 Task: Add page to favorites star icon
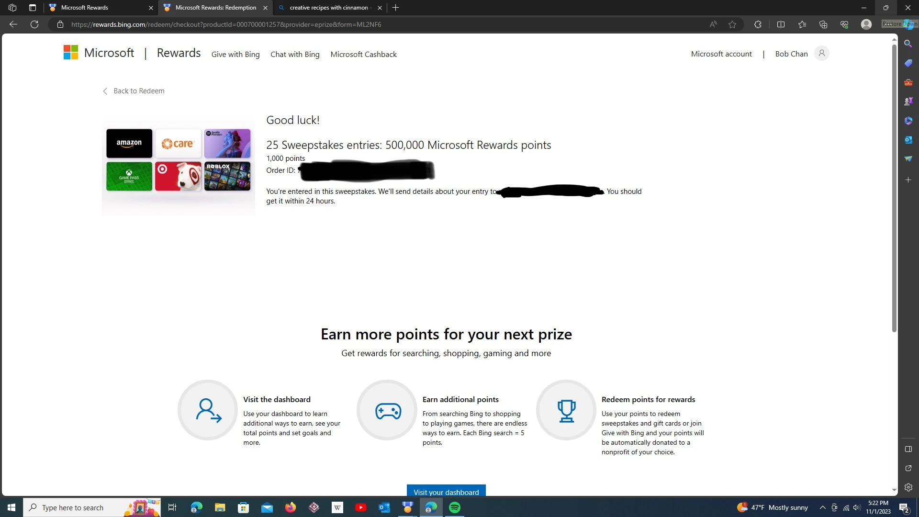pos(732,24)
